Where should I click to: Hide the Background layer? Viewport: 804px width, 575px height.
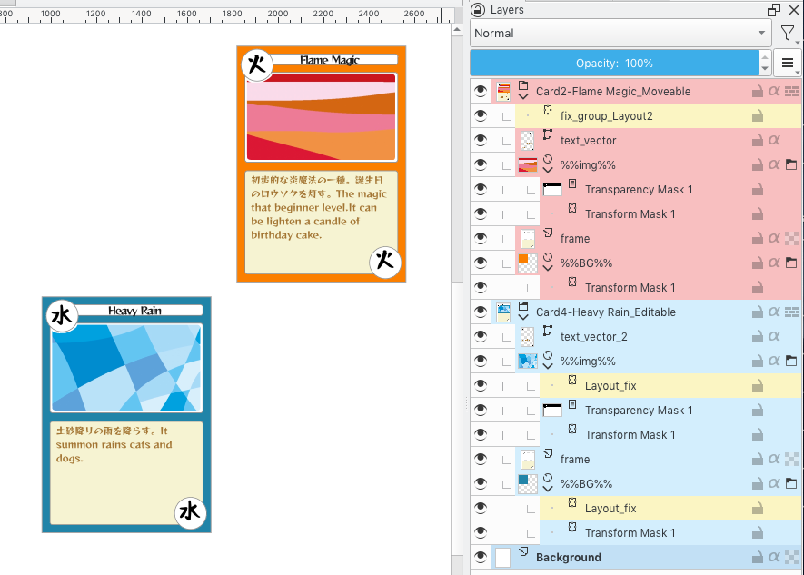481,558
